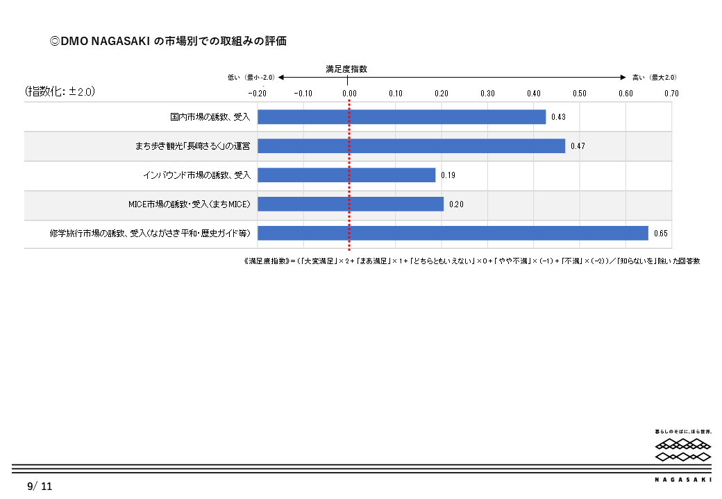Viewport: 722px width, 499px height.
Task: Click the 0.43 data value label
Action: (x=559, y=116)
